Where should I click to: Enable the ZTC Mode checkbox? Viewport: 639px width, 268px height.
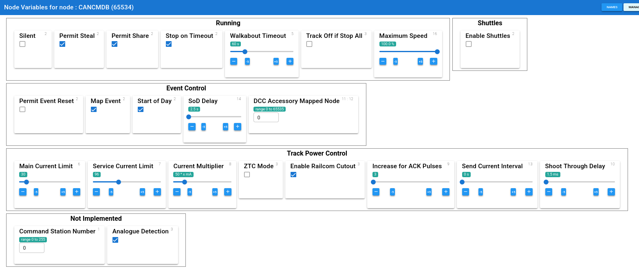tap(247, 174)
